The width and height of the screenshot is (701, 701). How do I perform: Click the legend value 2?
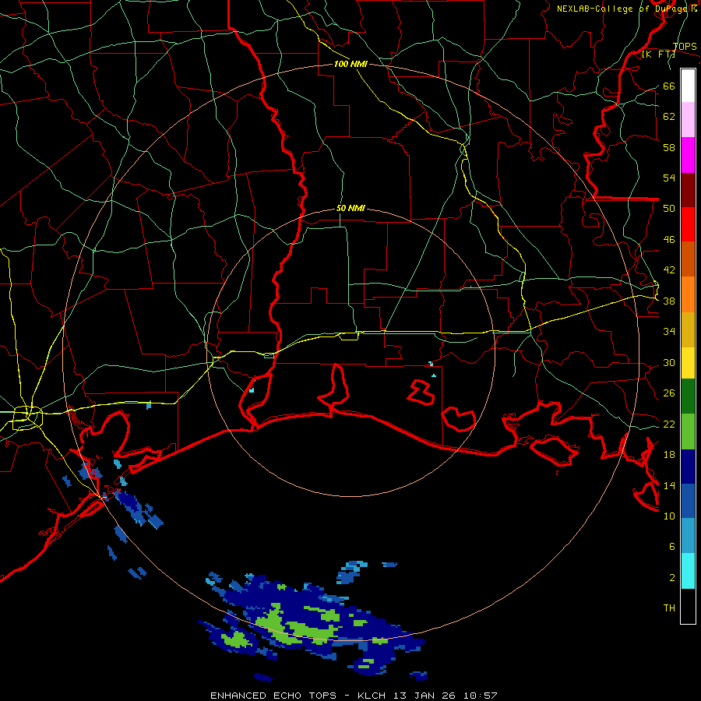[x=671, y=577]
